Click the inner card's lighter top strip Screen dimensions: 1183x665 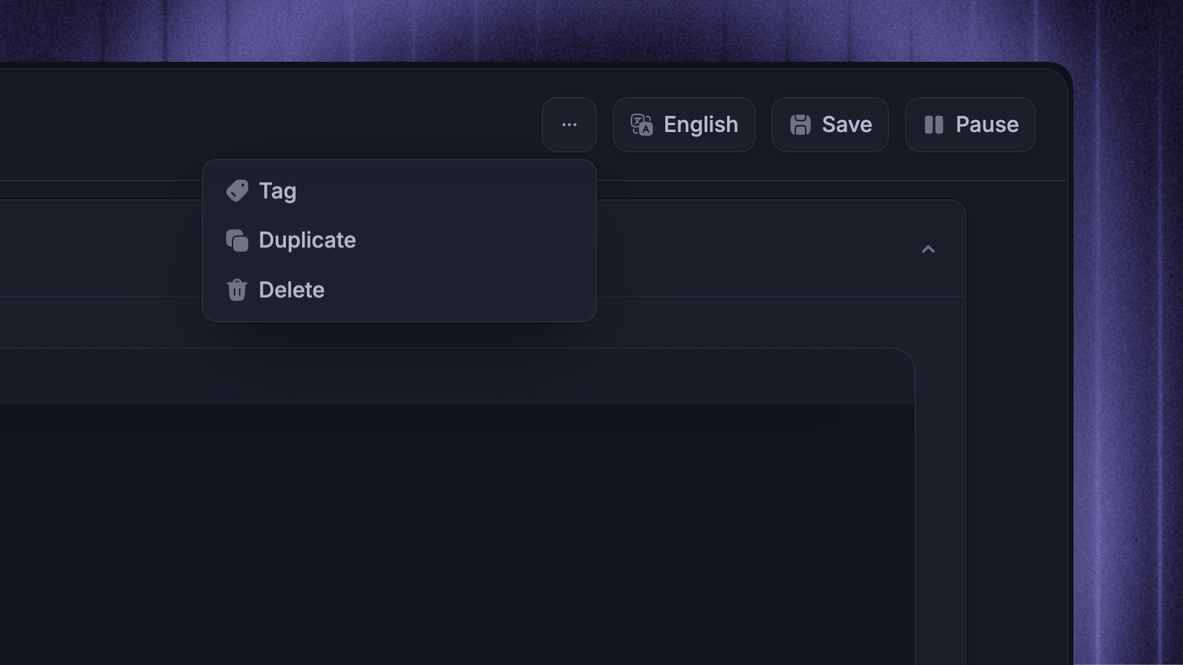pos(457,377)
